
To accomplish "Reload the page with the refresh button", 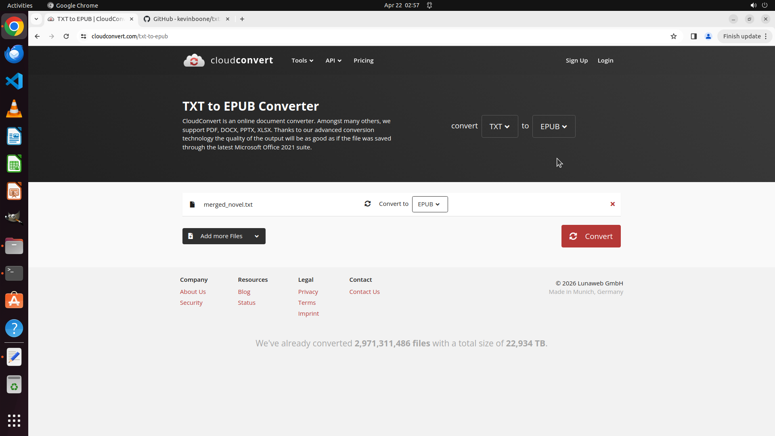I will pos(66,36).
